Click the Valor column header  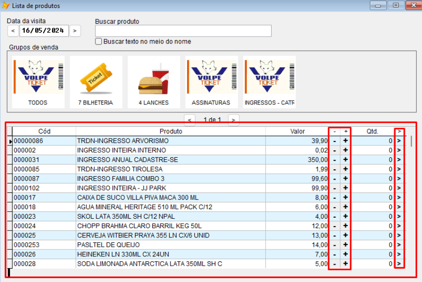(x=297, y=132)
